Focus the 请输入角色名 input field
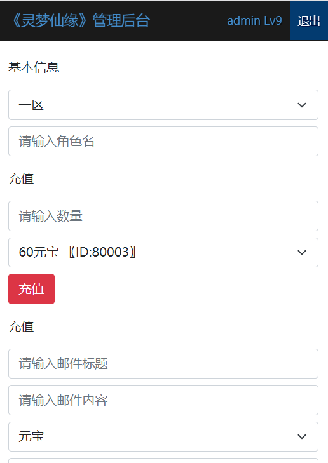The width and height of the screenshot is (328, 463). pos(163,142)
